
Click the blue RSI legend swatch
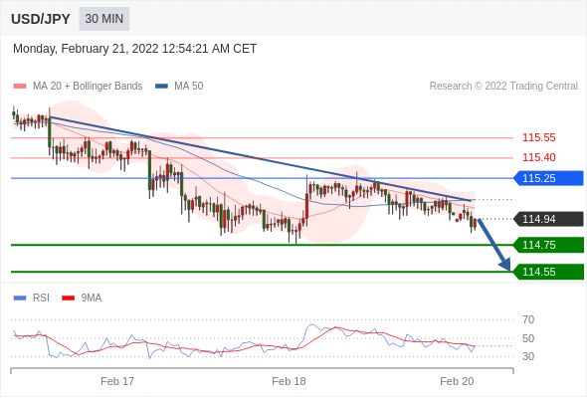(x=20, y=298)
